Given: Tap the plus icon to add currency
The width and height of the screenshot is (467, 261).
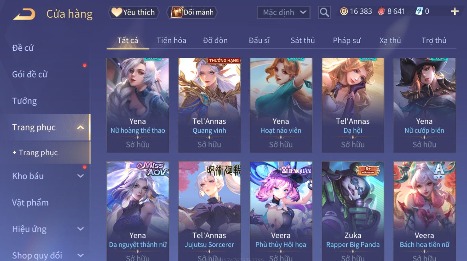Looking at the screenshot, I should (x=455, y=11).
